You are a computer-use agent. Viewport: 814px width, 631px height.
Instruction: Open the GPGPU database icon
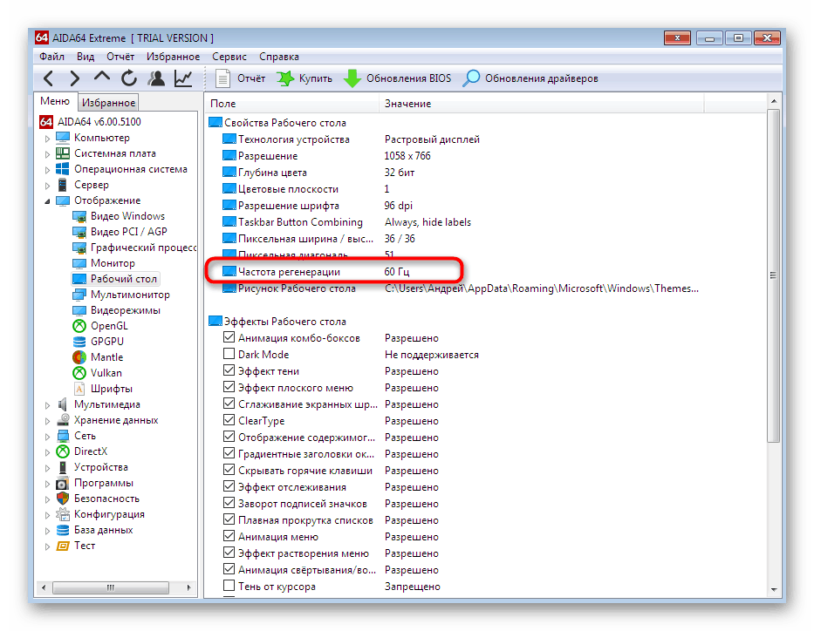(x=79, y=342)
